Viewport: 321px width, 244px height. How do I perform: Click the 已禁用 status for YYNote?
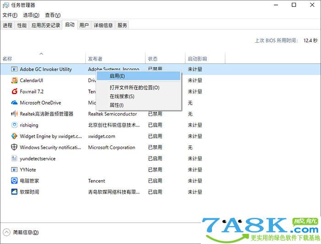point(155,170)
